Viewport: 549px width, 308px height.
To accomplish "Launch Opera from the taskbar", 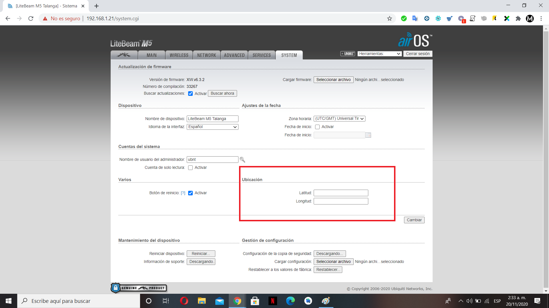I will coord(184,301).
